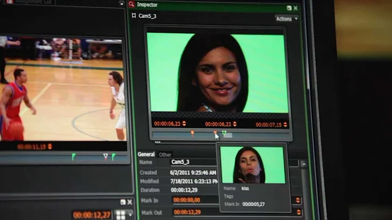
Task: Adjust the Mark In stepper arrows
Action: (x=298, y=200)
